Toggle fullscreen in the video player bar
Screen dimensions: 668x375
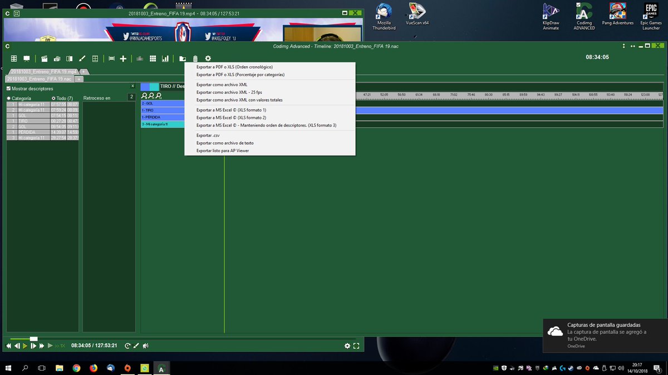[x=356, y=346]
